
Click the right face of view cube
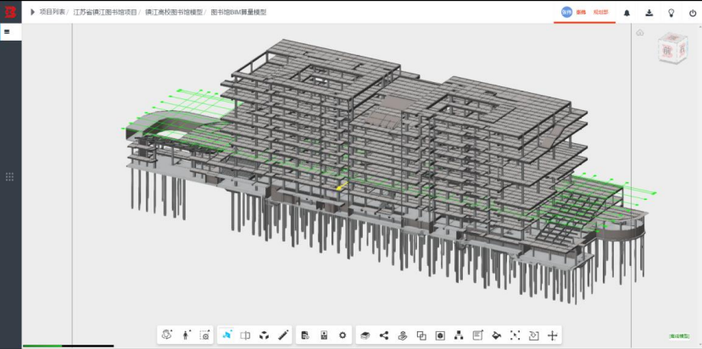tap(682, 50)
